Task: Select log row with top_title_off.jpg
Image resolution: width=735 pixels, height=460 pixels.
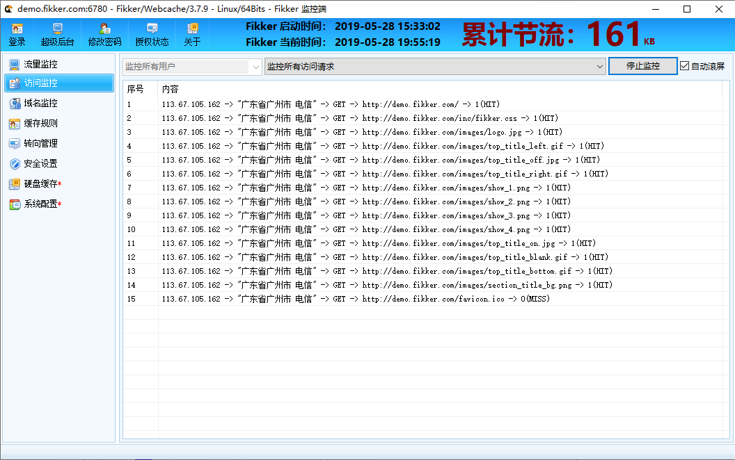Action: pyautogui.click(x=422, y=160)
